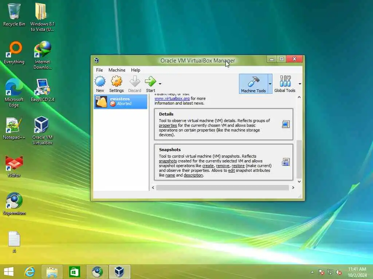
Task: Select the ewasteos virtual machine entry
Action: 121,102
